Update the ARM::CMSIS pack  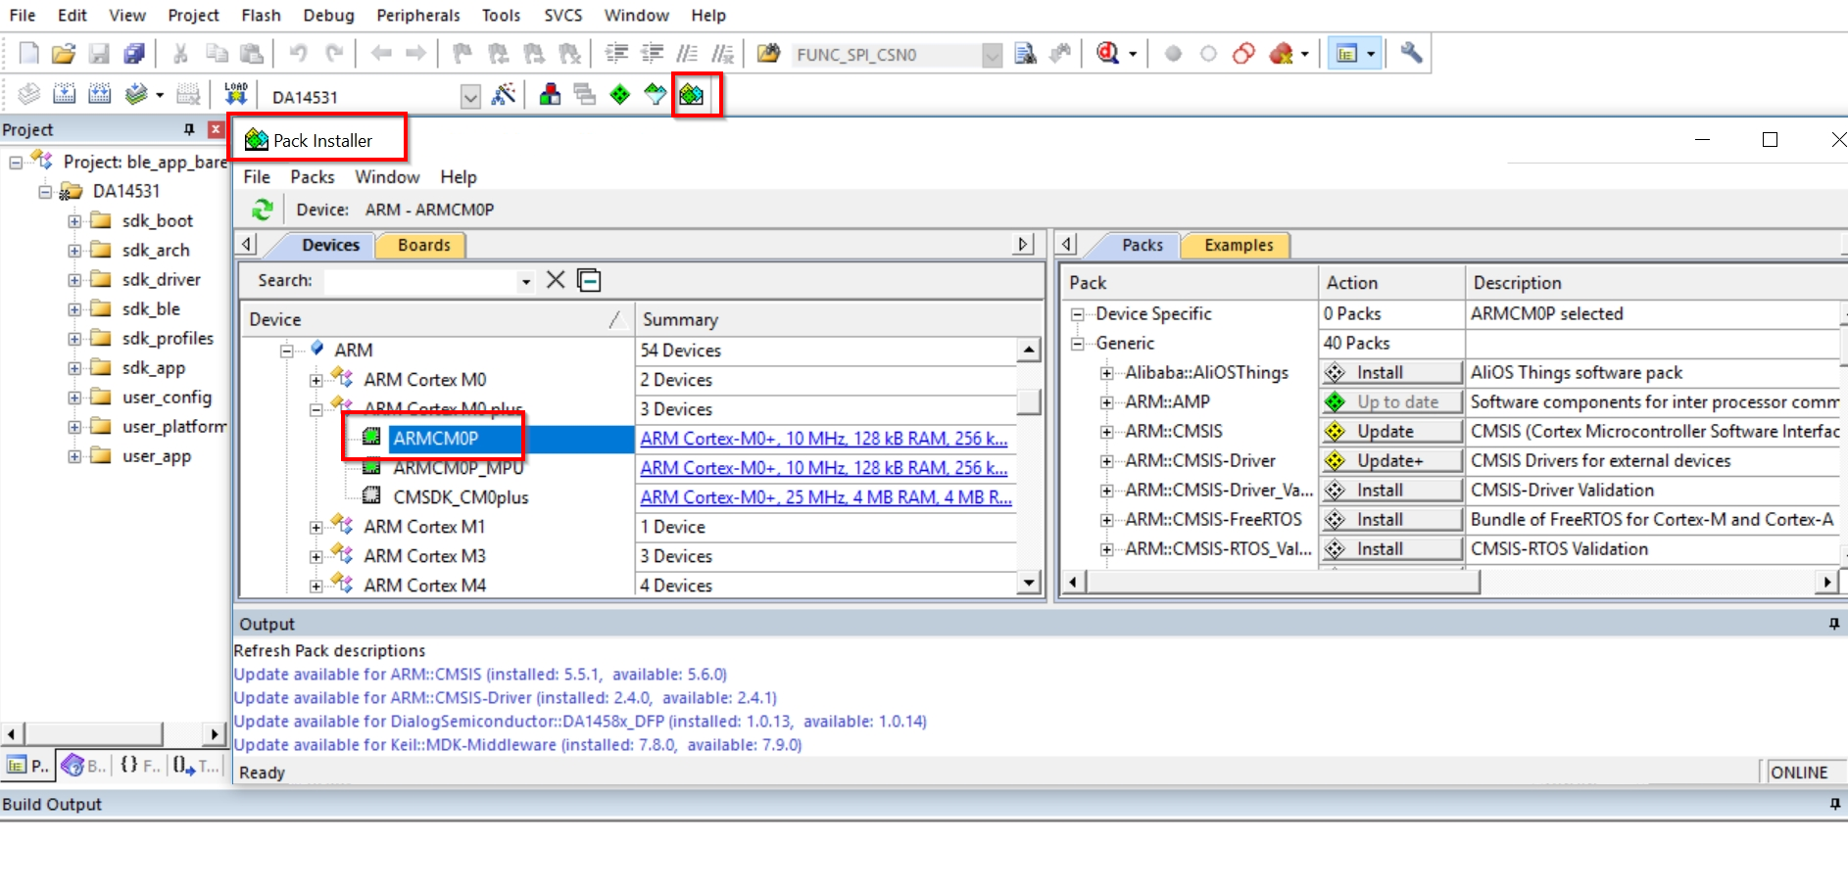click(x=1391, y=432)
